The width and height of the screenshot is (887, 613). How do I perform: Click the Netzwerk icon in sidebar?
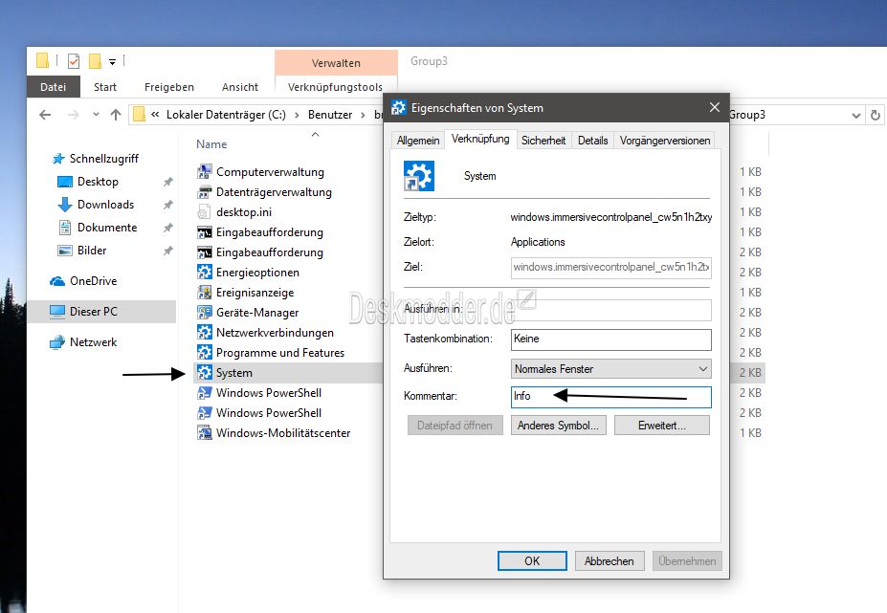57,342
